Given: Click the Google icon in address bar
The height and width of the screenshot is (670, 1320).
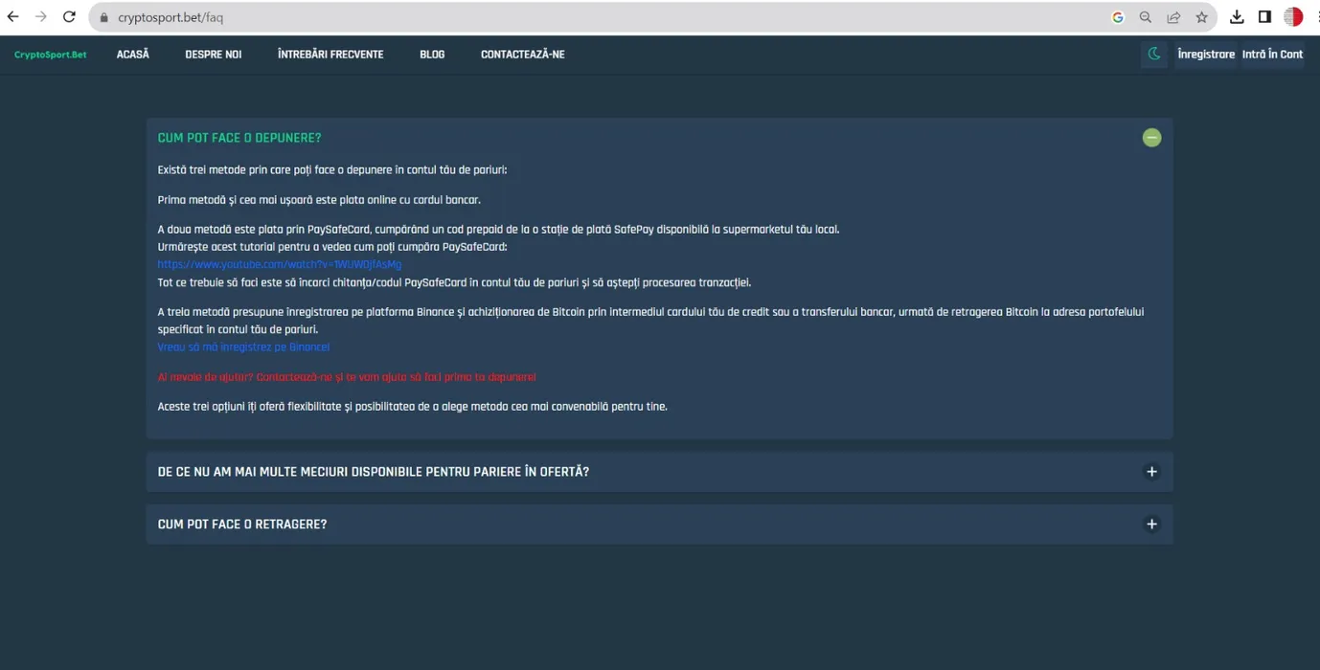Looking at the screenshot, I should pos(1117,17).
